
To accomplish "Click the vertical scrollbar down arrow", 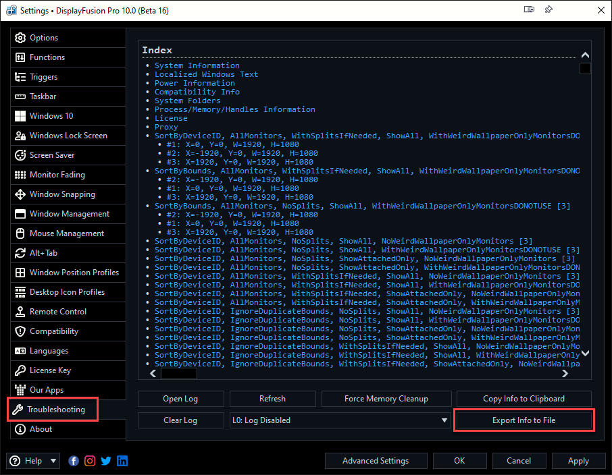I will (x=585, y=353).
